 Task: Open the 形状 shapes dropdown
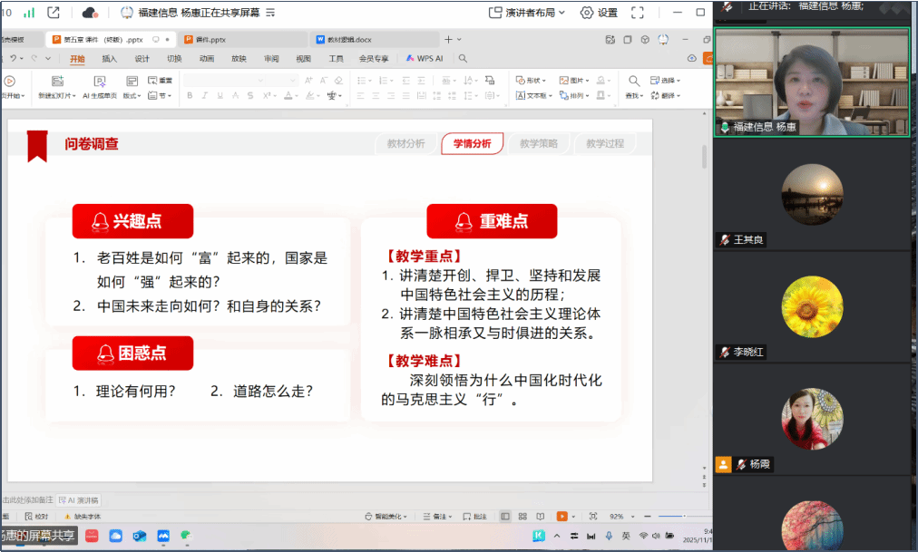click(x=530, y=81)
